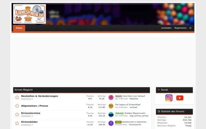Viewport: 206px width, 129px height.
Task: Expand Unterforen under Kirmestermine
Action: (27, 116)
